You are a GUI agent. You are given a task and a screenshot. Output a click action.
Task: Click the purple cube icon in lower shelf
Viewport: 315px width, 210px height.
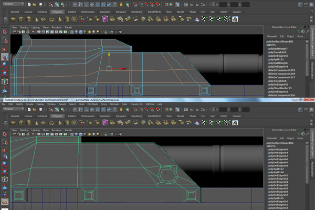[104, 122]
